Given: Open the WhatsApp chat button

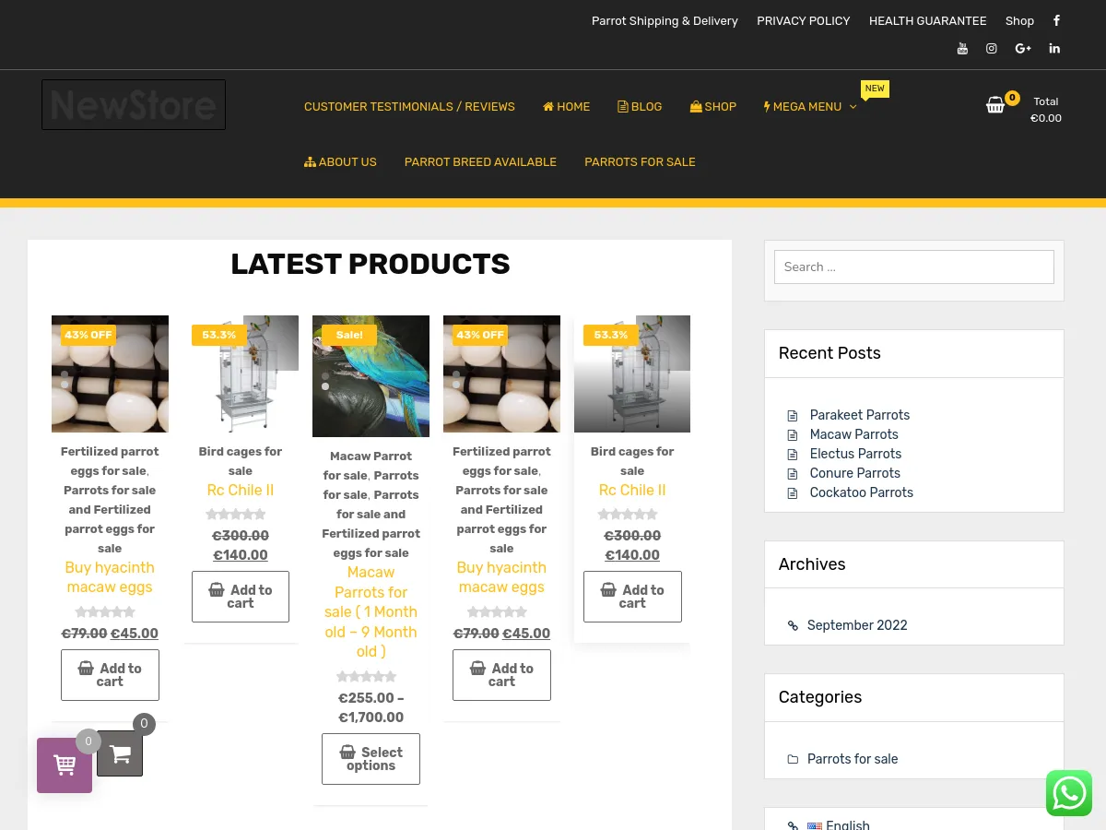Looking at the screenshot, I should click(x=1069, y=793).
